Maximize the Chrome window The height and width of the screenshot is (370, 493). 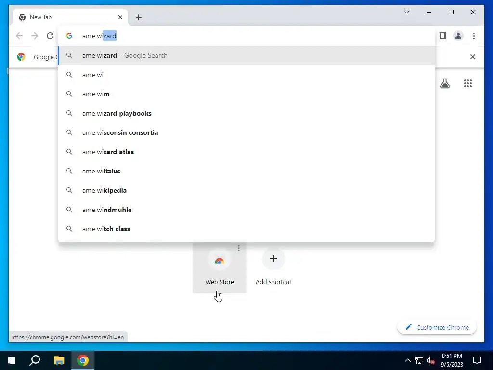coord(451,12)
